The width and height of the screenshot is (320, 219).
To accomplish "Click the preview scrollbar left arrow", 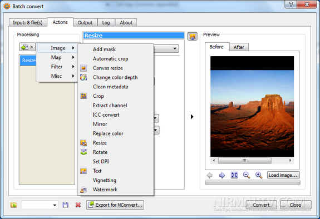I will [214, 161].
